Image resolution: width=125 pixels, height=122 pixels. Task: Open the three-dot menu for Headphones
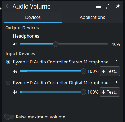coord(117,36)
